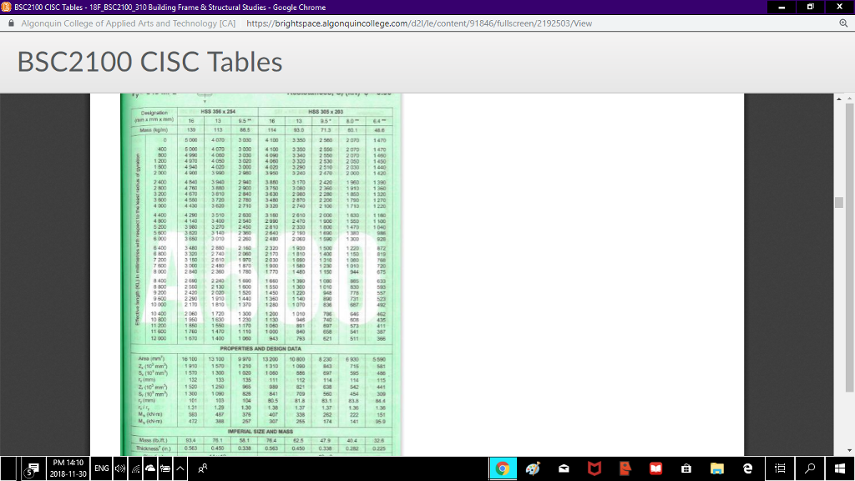Click the Chrome zoom magnifier in address bar
This screenshot has width=855, height=481.
pos(843,23)
